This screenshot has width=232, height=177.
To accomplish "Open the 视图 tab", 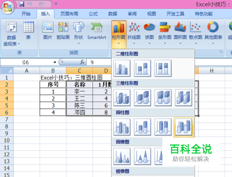I will (x=151, y=14).
